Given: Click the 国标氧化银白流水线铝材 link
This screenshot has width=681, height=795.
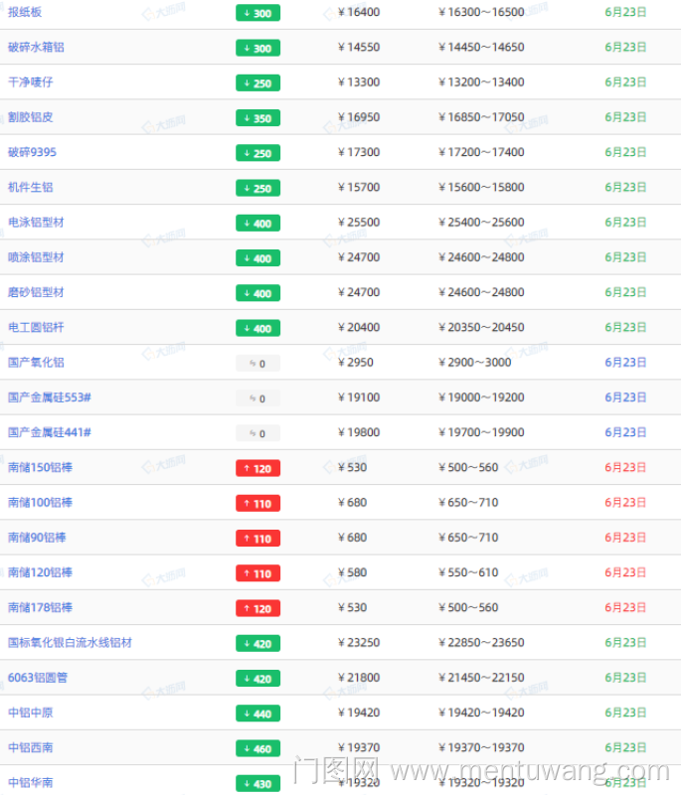Looking at the screenshot, I should 70,643.
